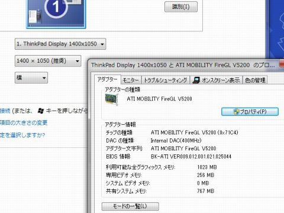Screen dimensions: 284x213
Task: Close the adapter properties dialog
Action: (x=282, y=64)
